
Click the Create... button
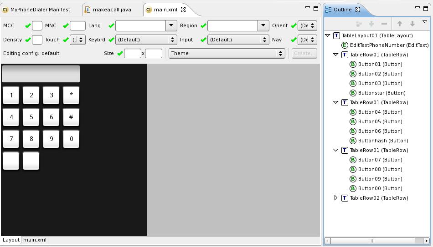coord(304,54)
